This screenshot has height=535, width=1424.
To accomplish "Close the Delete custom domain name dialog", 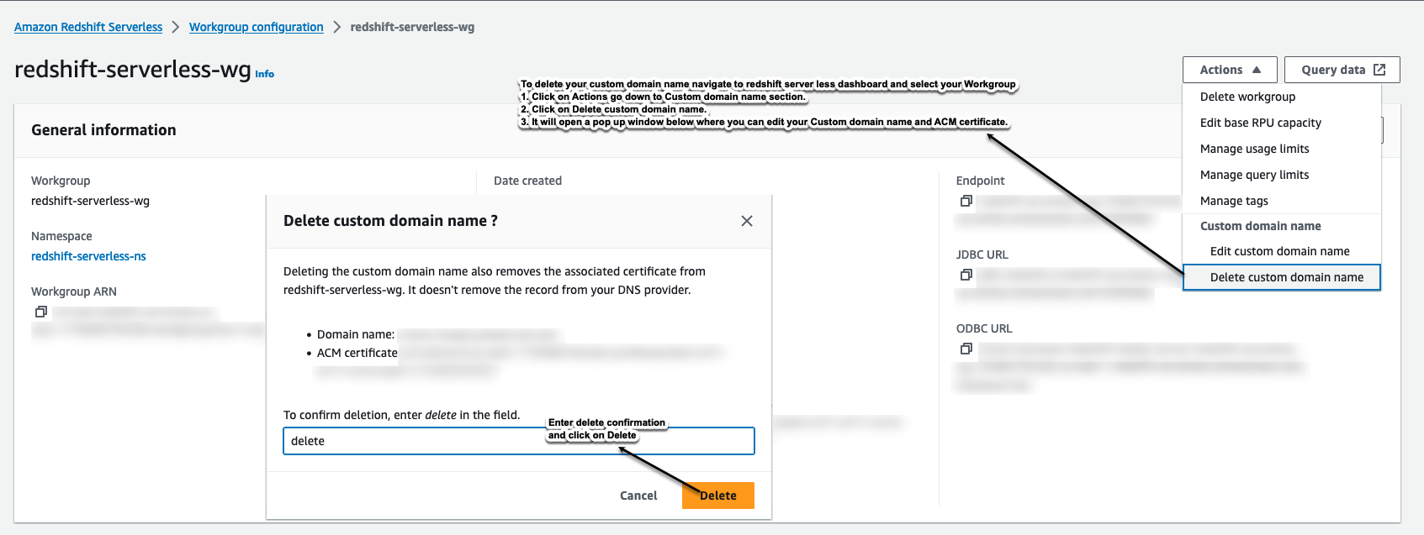I will tap(746, 221).
